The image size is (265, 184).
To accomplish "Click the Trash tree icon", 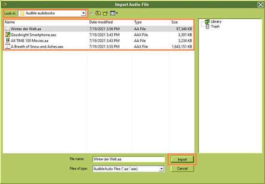I will point(207,26).
